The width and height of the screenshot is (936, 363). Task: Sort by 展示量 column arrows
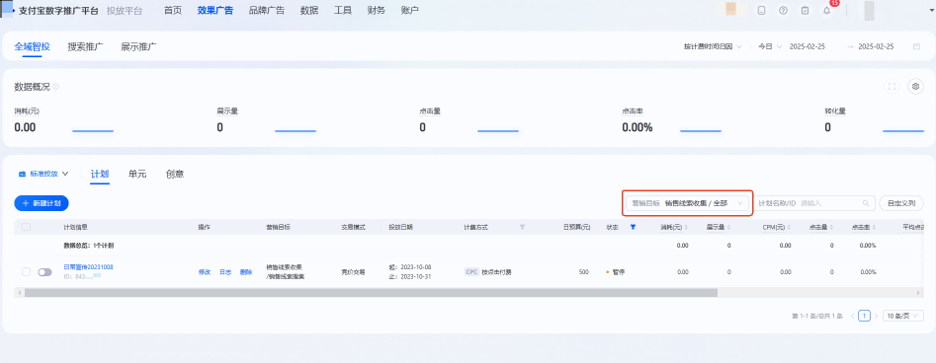point(729,227)
